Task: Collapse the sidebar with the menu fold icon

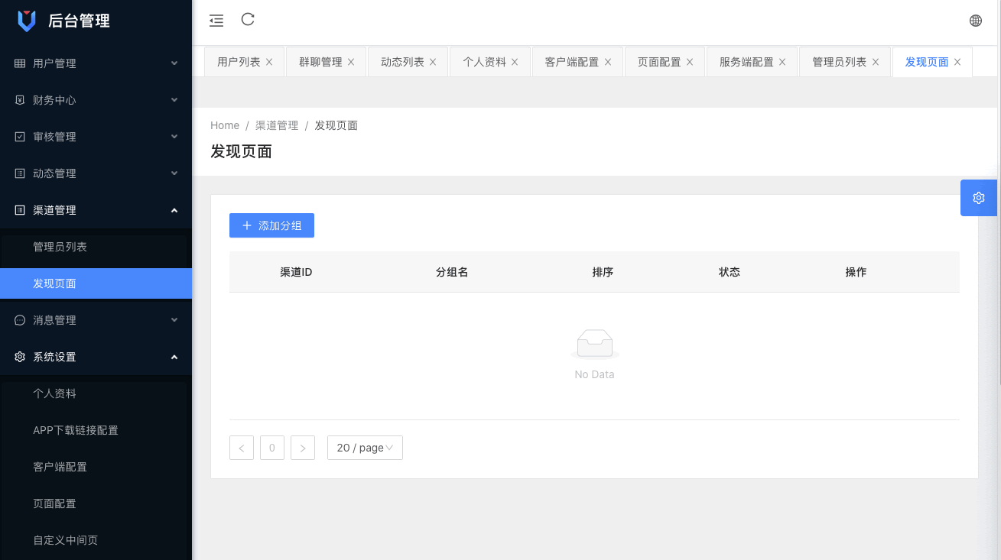Action: pyautogui.click(x=216, y=21)
